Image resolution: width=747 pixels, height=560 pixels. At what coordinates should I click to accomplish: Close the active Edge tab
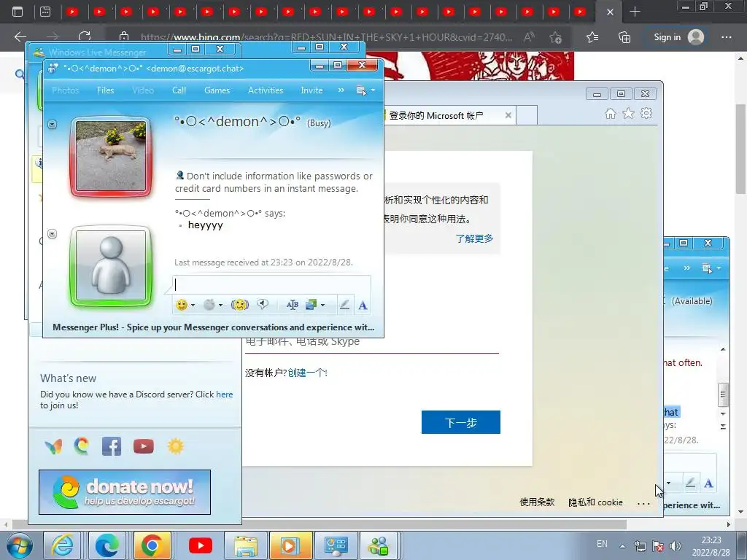[610, 12]
